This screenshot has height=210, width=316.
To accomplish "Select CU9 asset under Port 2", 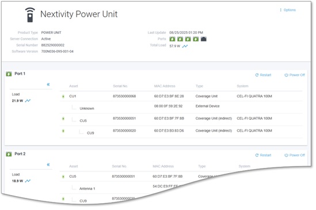I will (83, 201).
